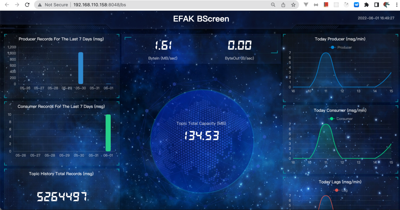Reload the EFAK BScreen page
The image size is (400, 210).
click(27, 4)
